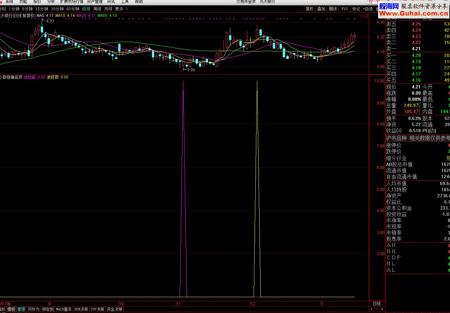
Task: Click the 卖一 price 4.21 row
Action: (418, 49)
